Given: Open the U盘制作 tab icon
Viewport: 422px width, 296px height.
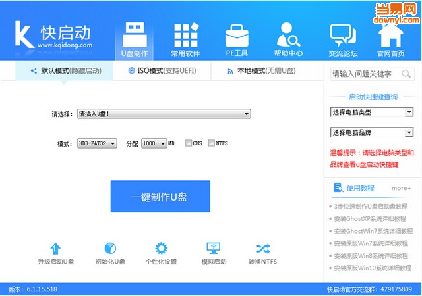Looking at the screenshot, I should (x=135, y=35).
